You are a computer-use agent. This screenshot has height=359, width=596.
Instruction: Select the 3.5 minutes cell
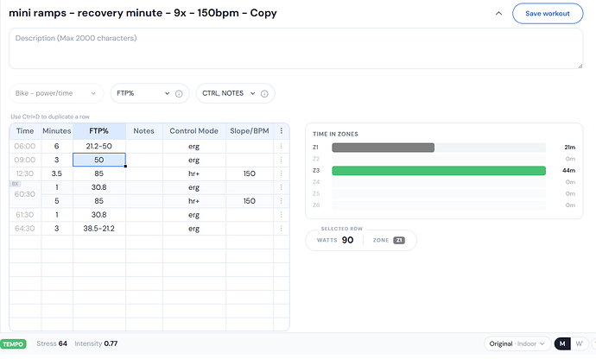(x=57, y=173)
